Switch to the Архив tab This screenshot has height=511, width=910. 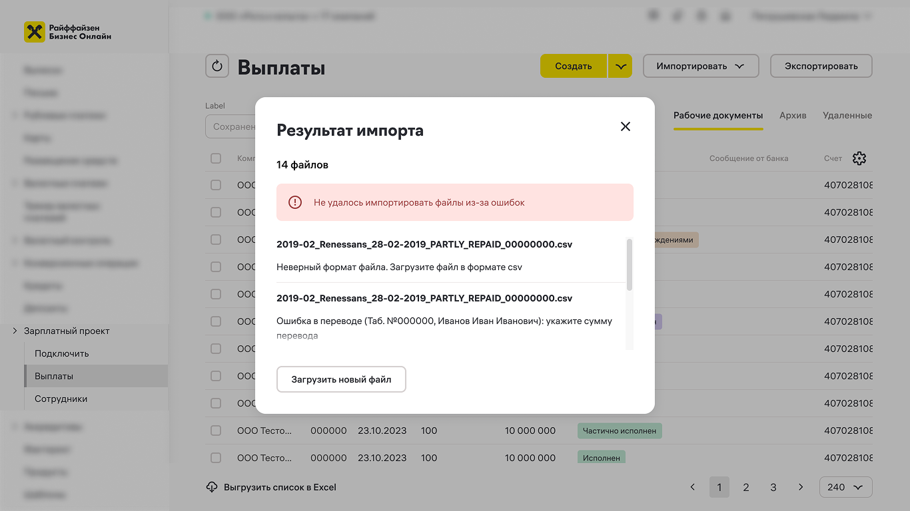tap(793, 115)
